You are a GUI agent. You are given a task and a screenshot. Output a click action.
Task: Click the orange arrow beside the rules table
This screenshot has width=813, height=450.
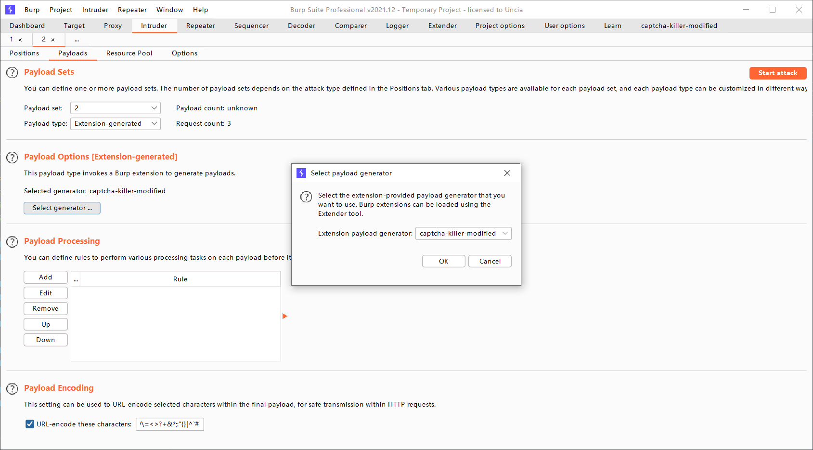pos(285,316)
